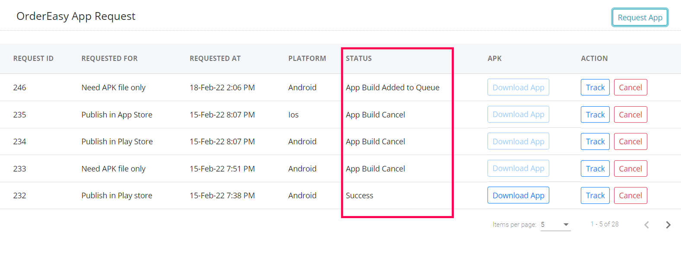Viewport: 681px width, 254px height.
Task: Track request 233
Action: (x=595, y=168)
